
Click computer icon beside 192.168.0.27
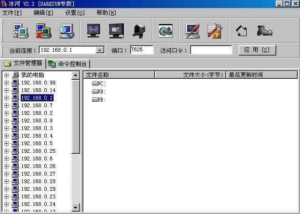[x=15, y=174]
